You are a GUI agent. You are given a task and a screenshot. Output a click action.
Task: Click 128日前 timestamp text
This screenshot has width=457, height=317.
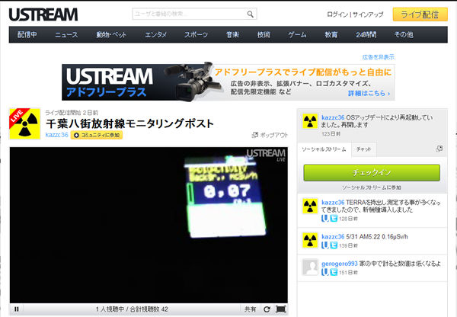[348, 219]
